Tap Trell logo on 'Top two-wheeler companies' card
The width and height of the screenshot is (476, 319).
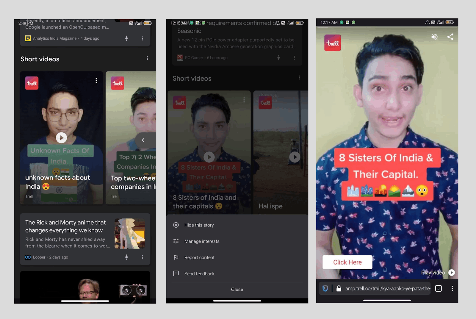point(118,83)
